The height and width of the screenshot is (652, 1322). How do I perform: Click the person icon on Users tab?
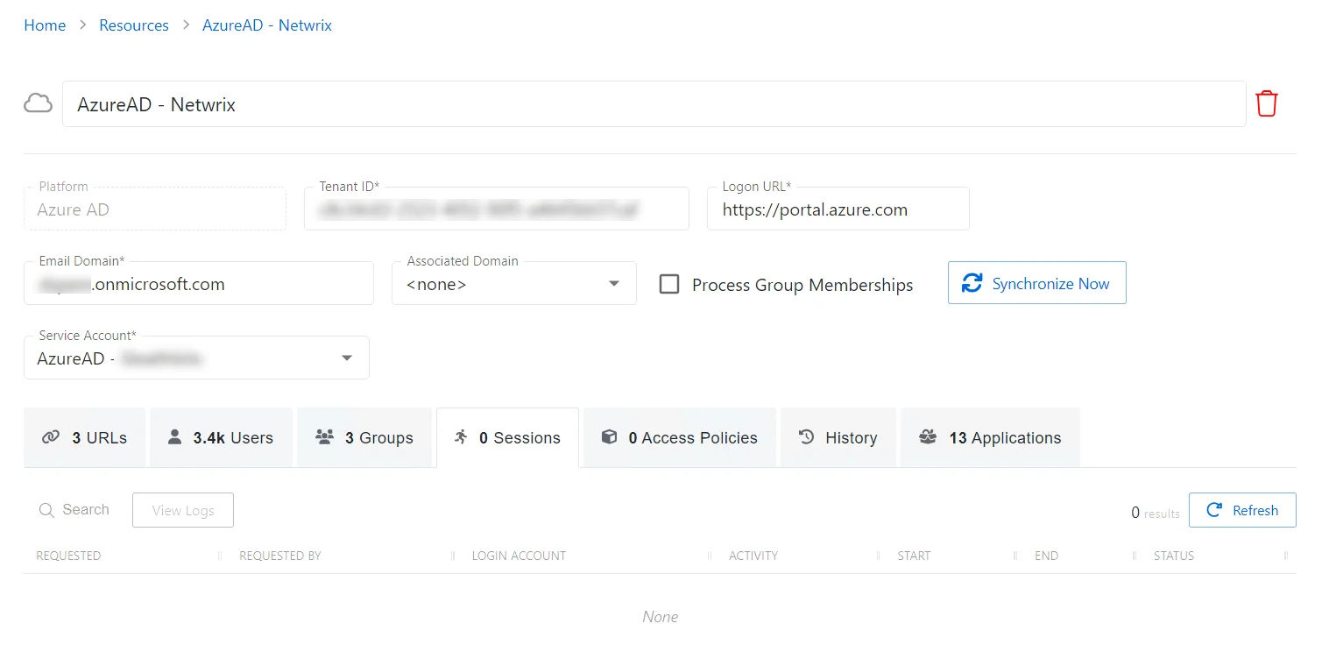(x=175, y=436)
